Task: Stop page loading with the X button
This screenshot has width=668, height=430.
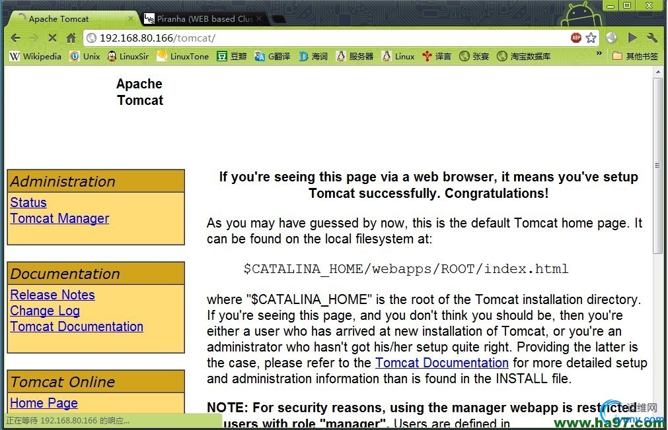Action: (x=52, y=38)
